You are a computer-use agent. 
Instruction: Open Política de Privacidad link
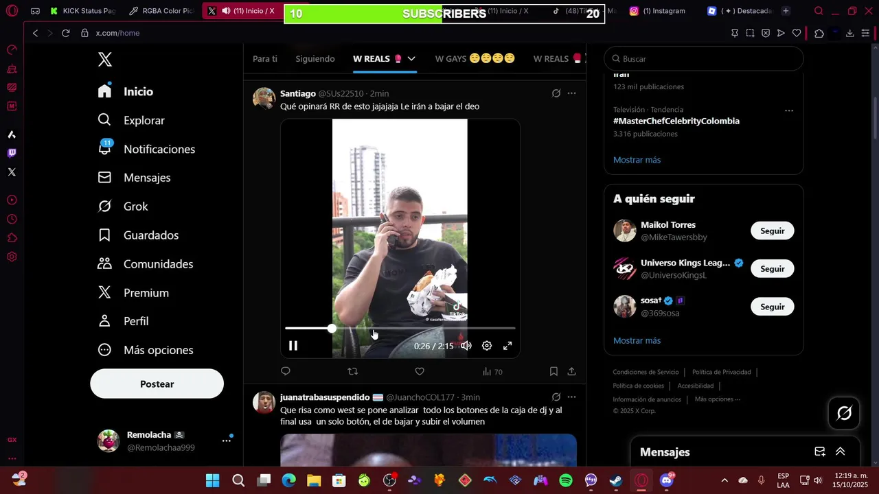pos(721,372)
